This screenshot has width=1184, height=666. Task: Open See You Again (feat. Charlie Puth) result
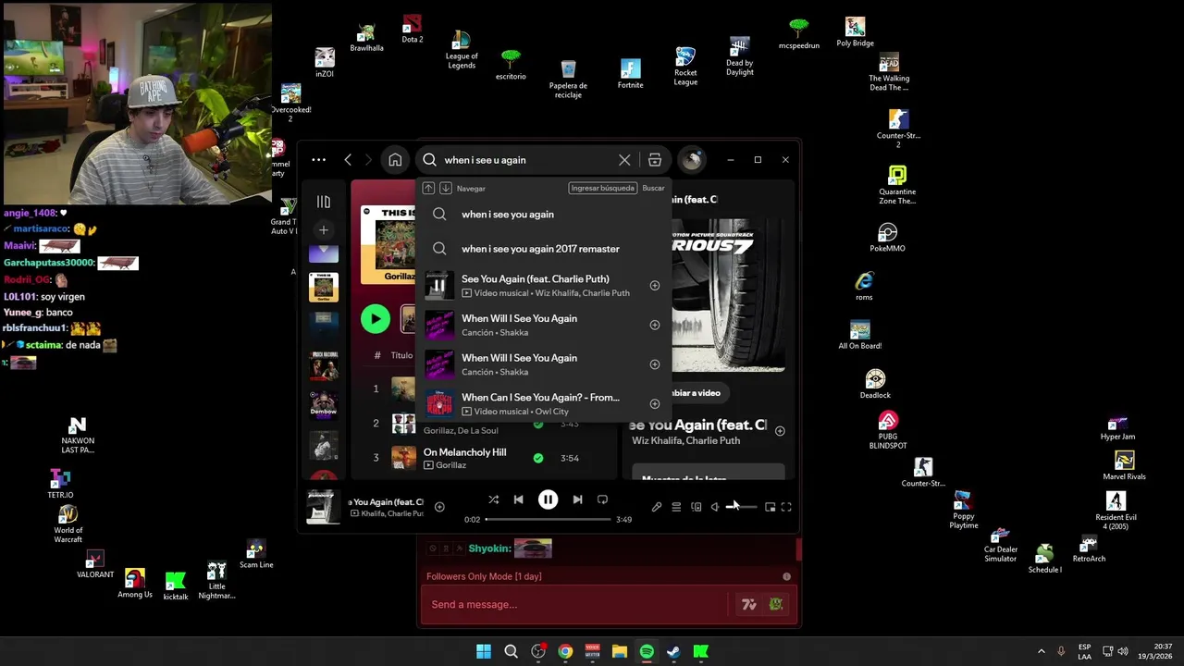pyautogui.click(x=543, y=286)
